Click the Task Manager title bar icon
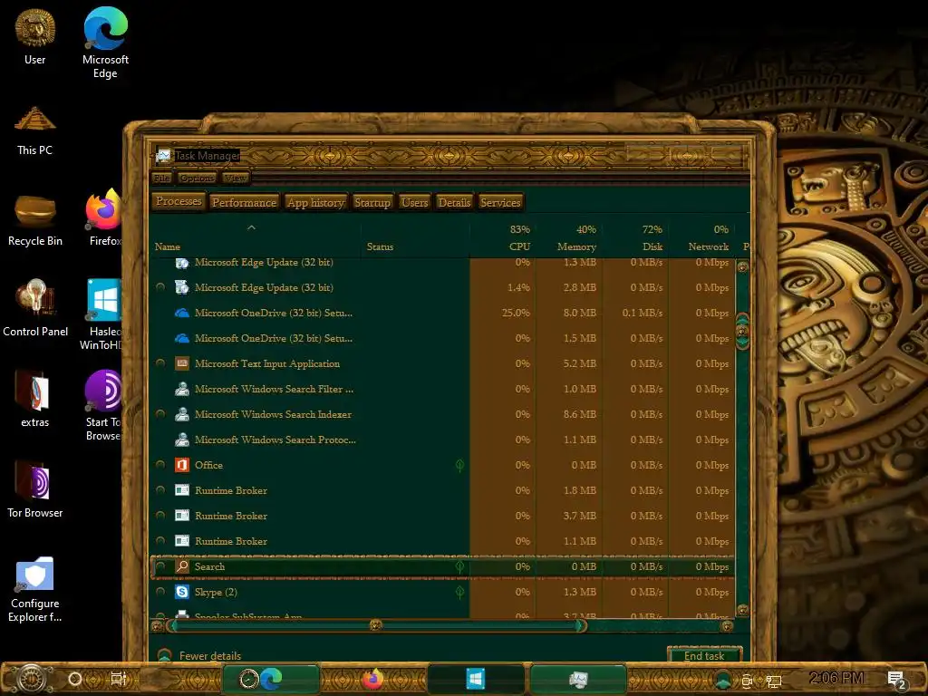Viewport: 928px width, 696px height. pos(163,156)
